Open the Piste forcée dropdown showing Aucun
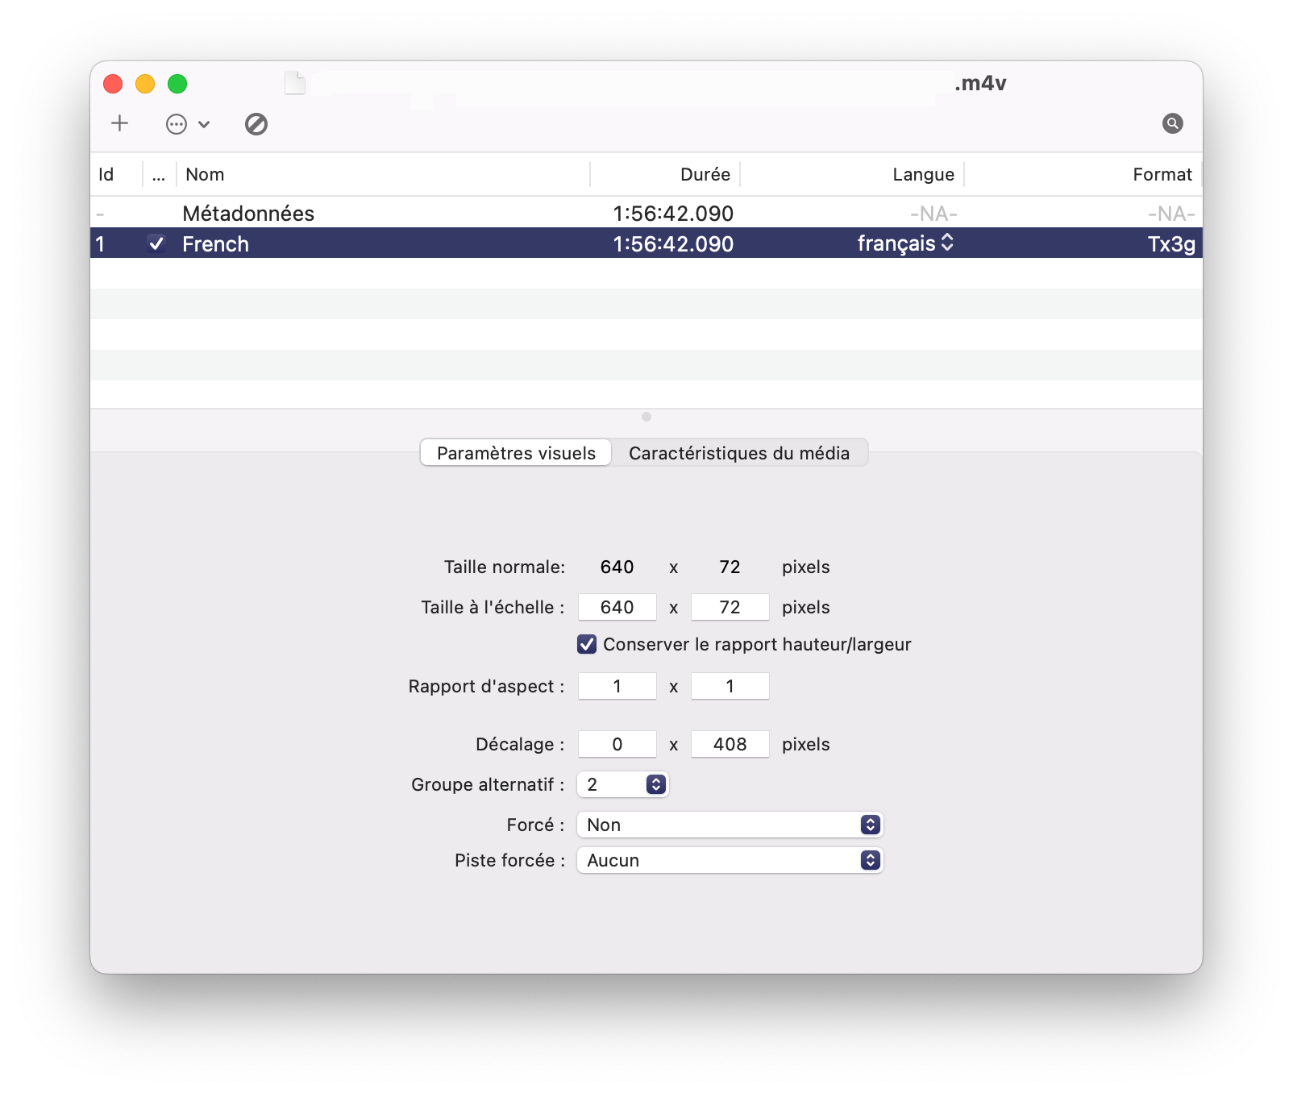The image size is (1293, 1093). tap(730, 860)
